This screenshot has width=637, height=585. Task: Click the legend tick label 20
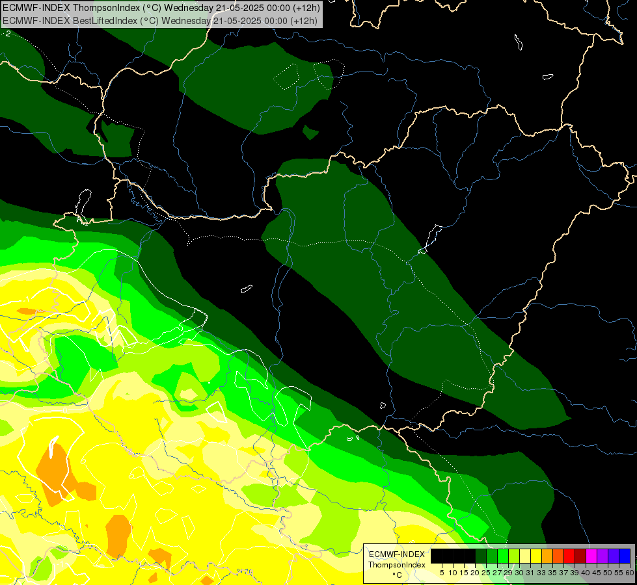[475, 573]
